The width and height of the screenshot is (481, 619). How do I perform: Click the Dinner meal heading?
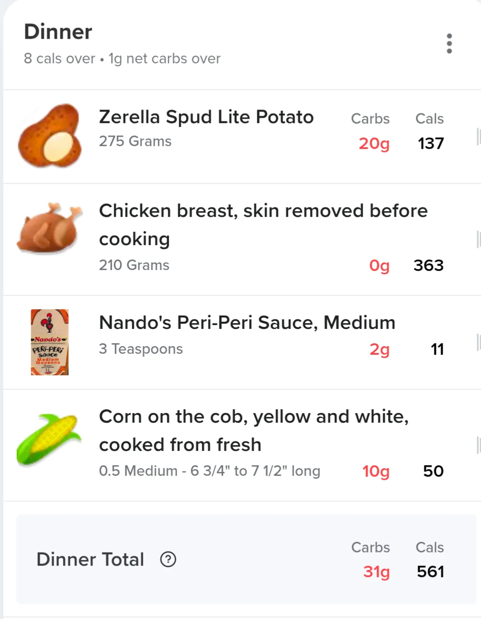[x=58, y=32]
